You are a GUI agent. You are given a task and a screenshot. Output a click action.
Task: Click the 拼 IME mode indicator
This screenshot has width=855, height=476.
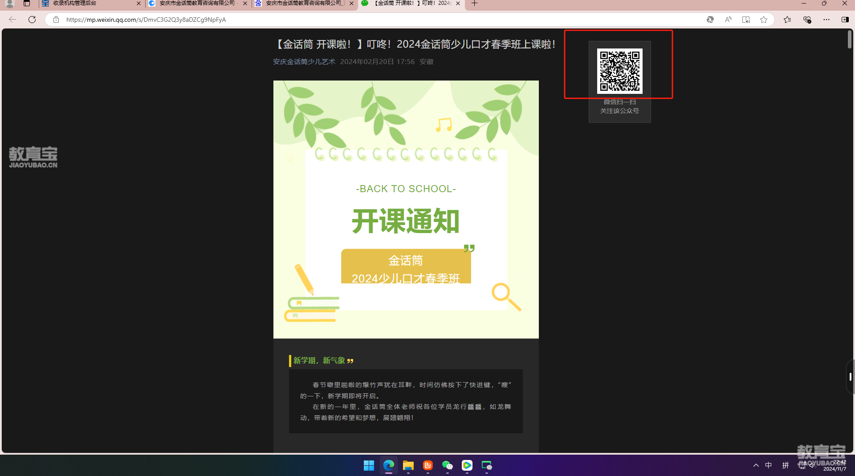(x=786, y=465)
